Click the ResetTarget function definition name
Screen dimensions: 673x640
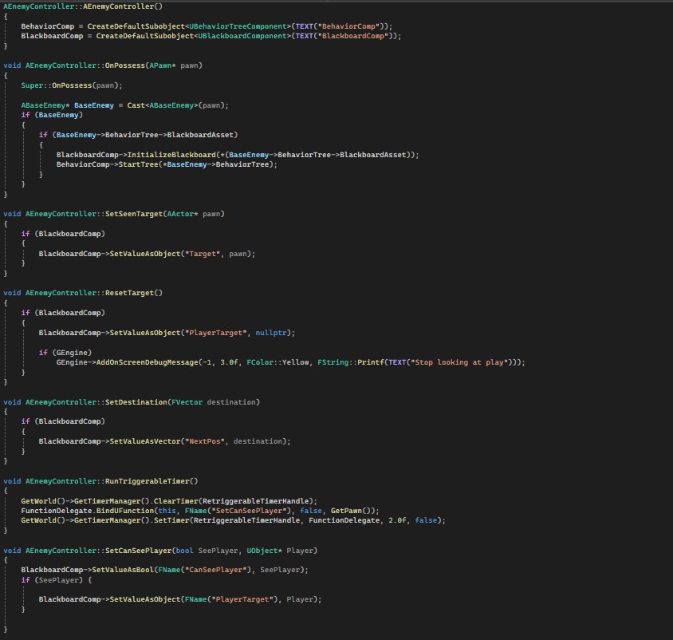130,293
